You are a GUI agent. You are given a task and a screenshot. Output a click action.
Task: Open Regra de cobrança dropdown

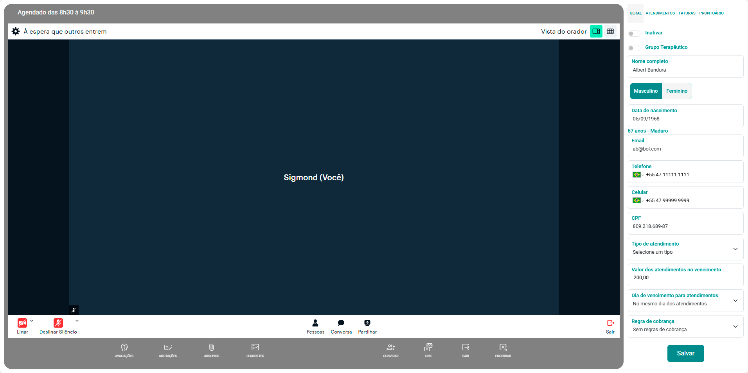tap(735, 326)
